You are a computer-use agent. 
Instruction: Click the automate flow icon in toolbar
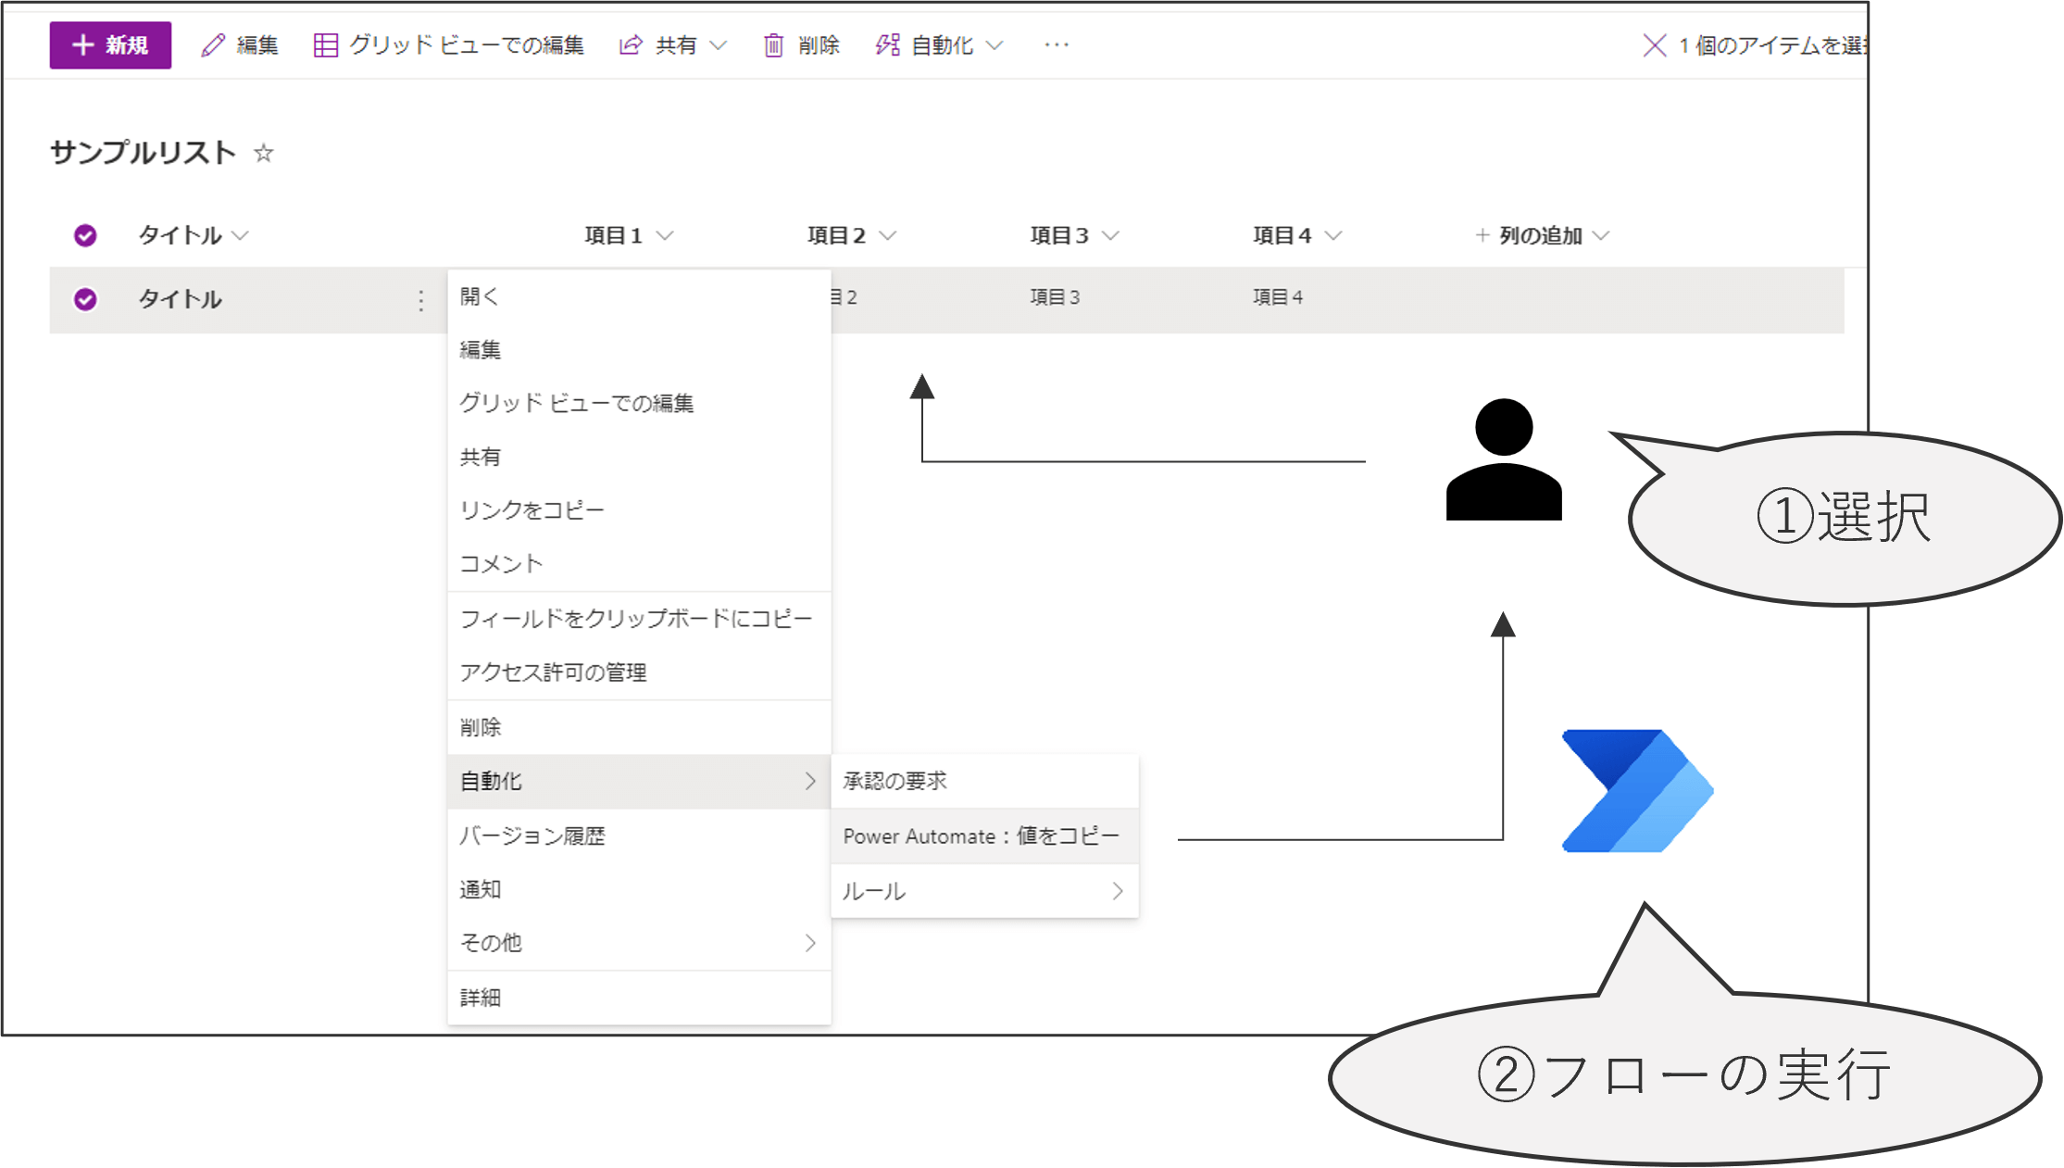point(887,45)
